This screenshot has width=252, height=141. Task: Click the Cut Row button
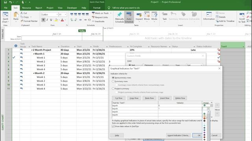tap(119, 98)
